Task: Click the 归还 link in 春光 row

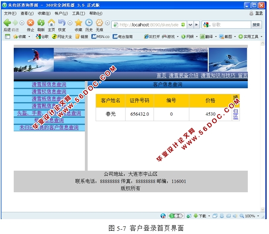Action: 236,114
